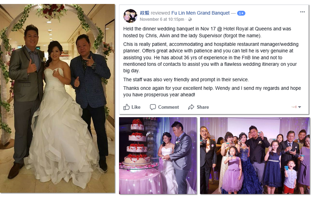Open the reviewer profile name 政毅

tap(144, 13)
